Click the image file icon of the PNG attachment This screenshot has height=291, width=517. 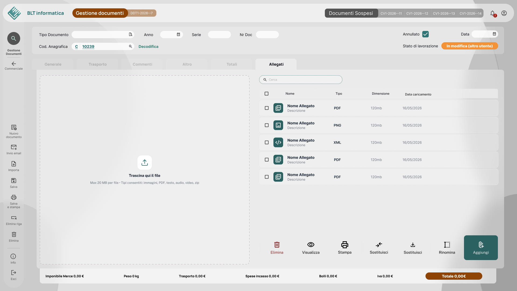pos(278,125)
